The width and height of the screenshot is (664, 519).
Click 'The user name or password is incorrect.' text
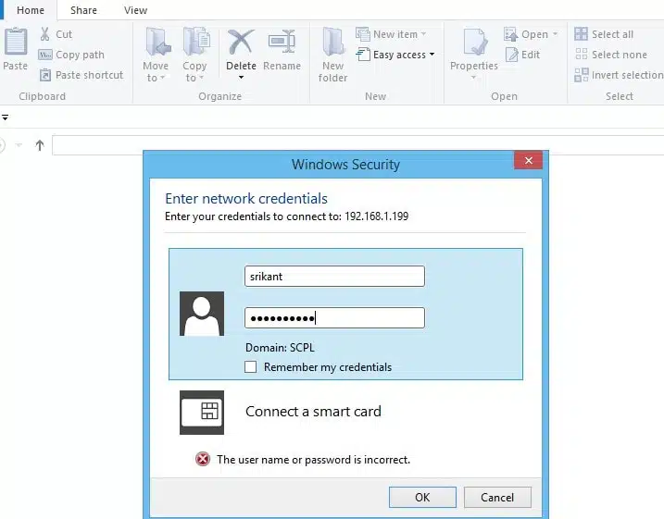pyautogui.click(x=313, y=460)
